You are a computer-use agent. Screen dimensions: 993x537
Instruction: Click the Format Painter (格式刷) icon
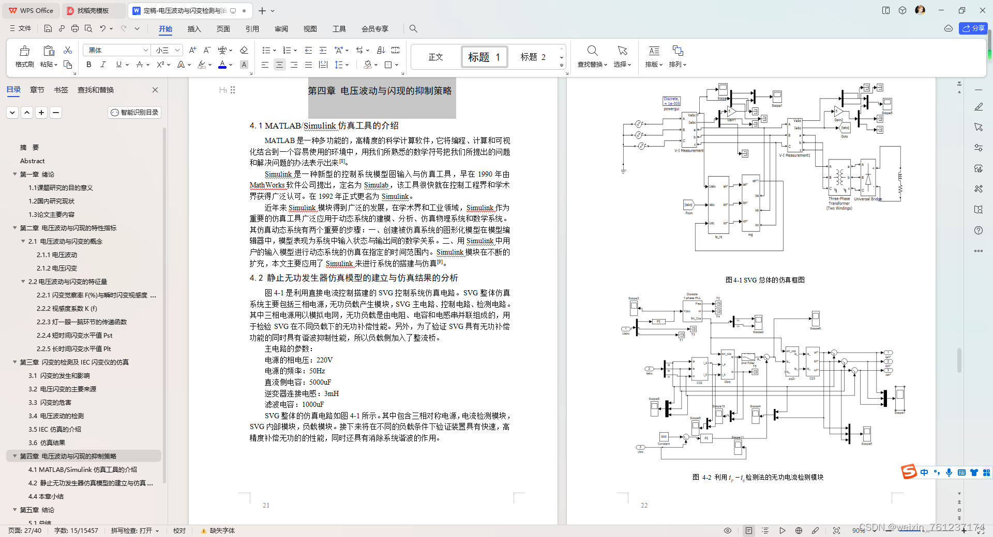pyautogui.click(x=24, y=51)
